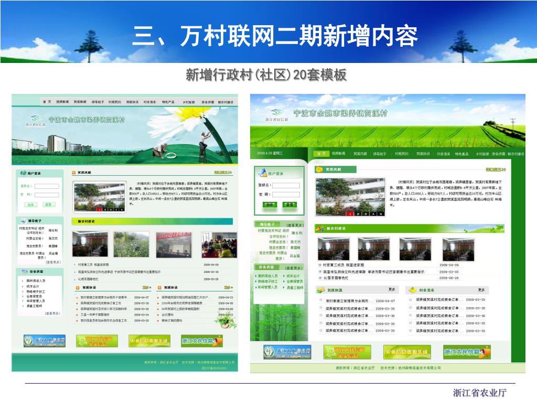Click green reset button in right template

click(x=289, y=205)
